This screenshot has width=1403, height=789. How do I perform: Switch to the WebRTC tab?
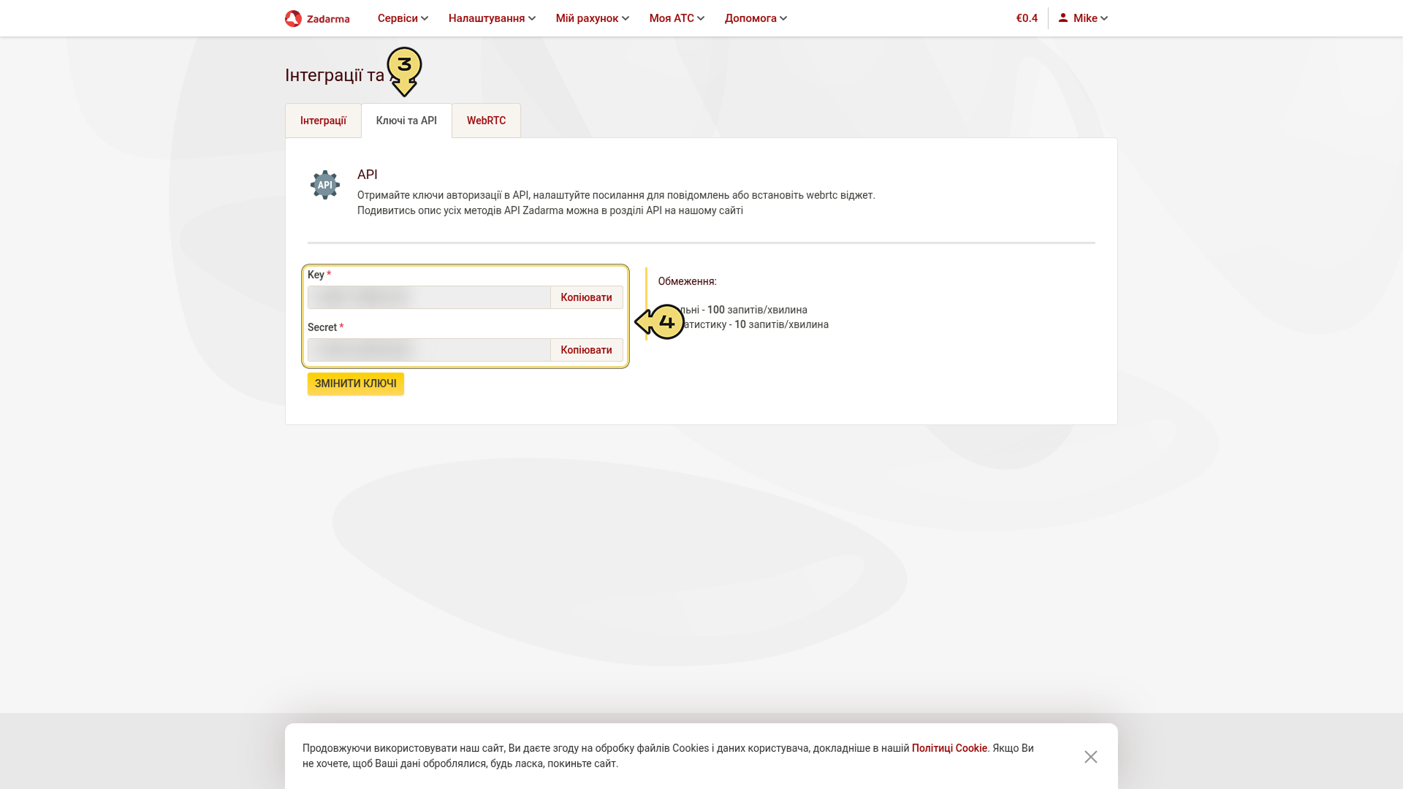pyautogui.click(x=486, y=121)
